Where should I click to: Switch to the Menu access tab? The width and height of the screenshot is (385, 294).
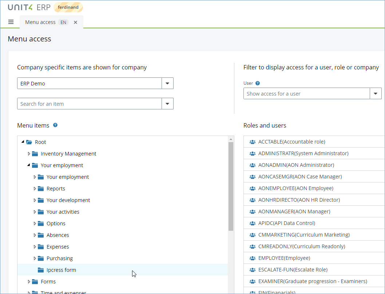40,22
